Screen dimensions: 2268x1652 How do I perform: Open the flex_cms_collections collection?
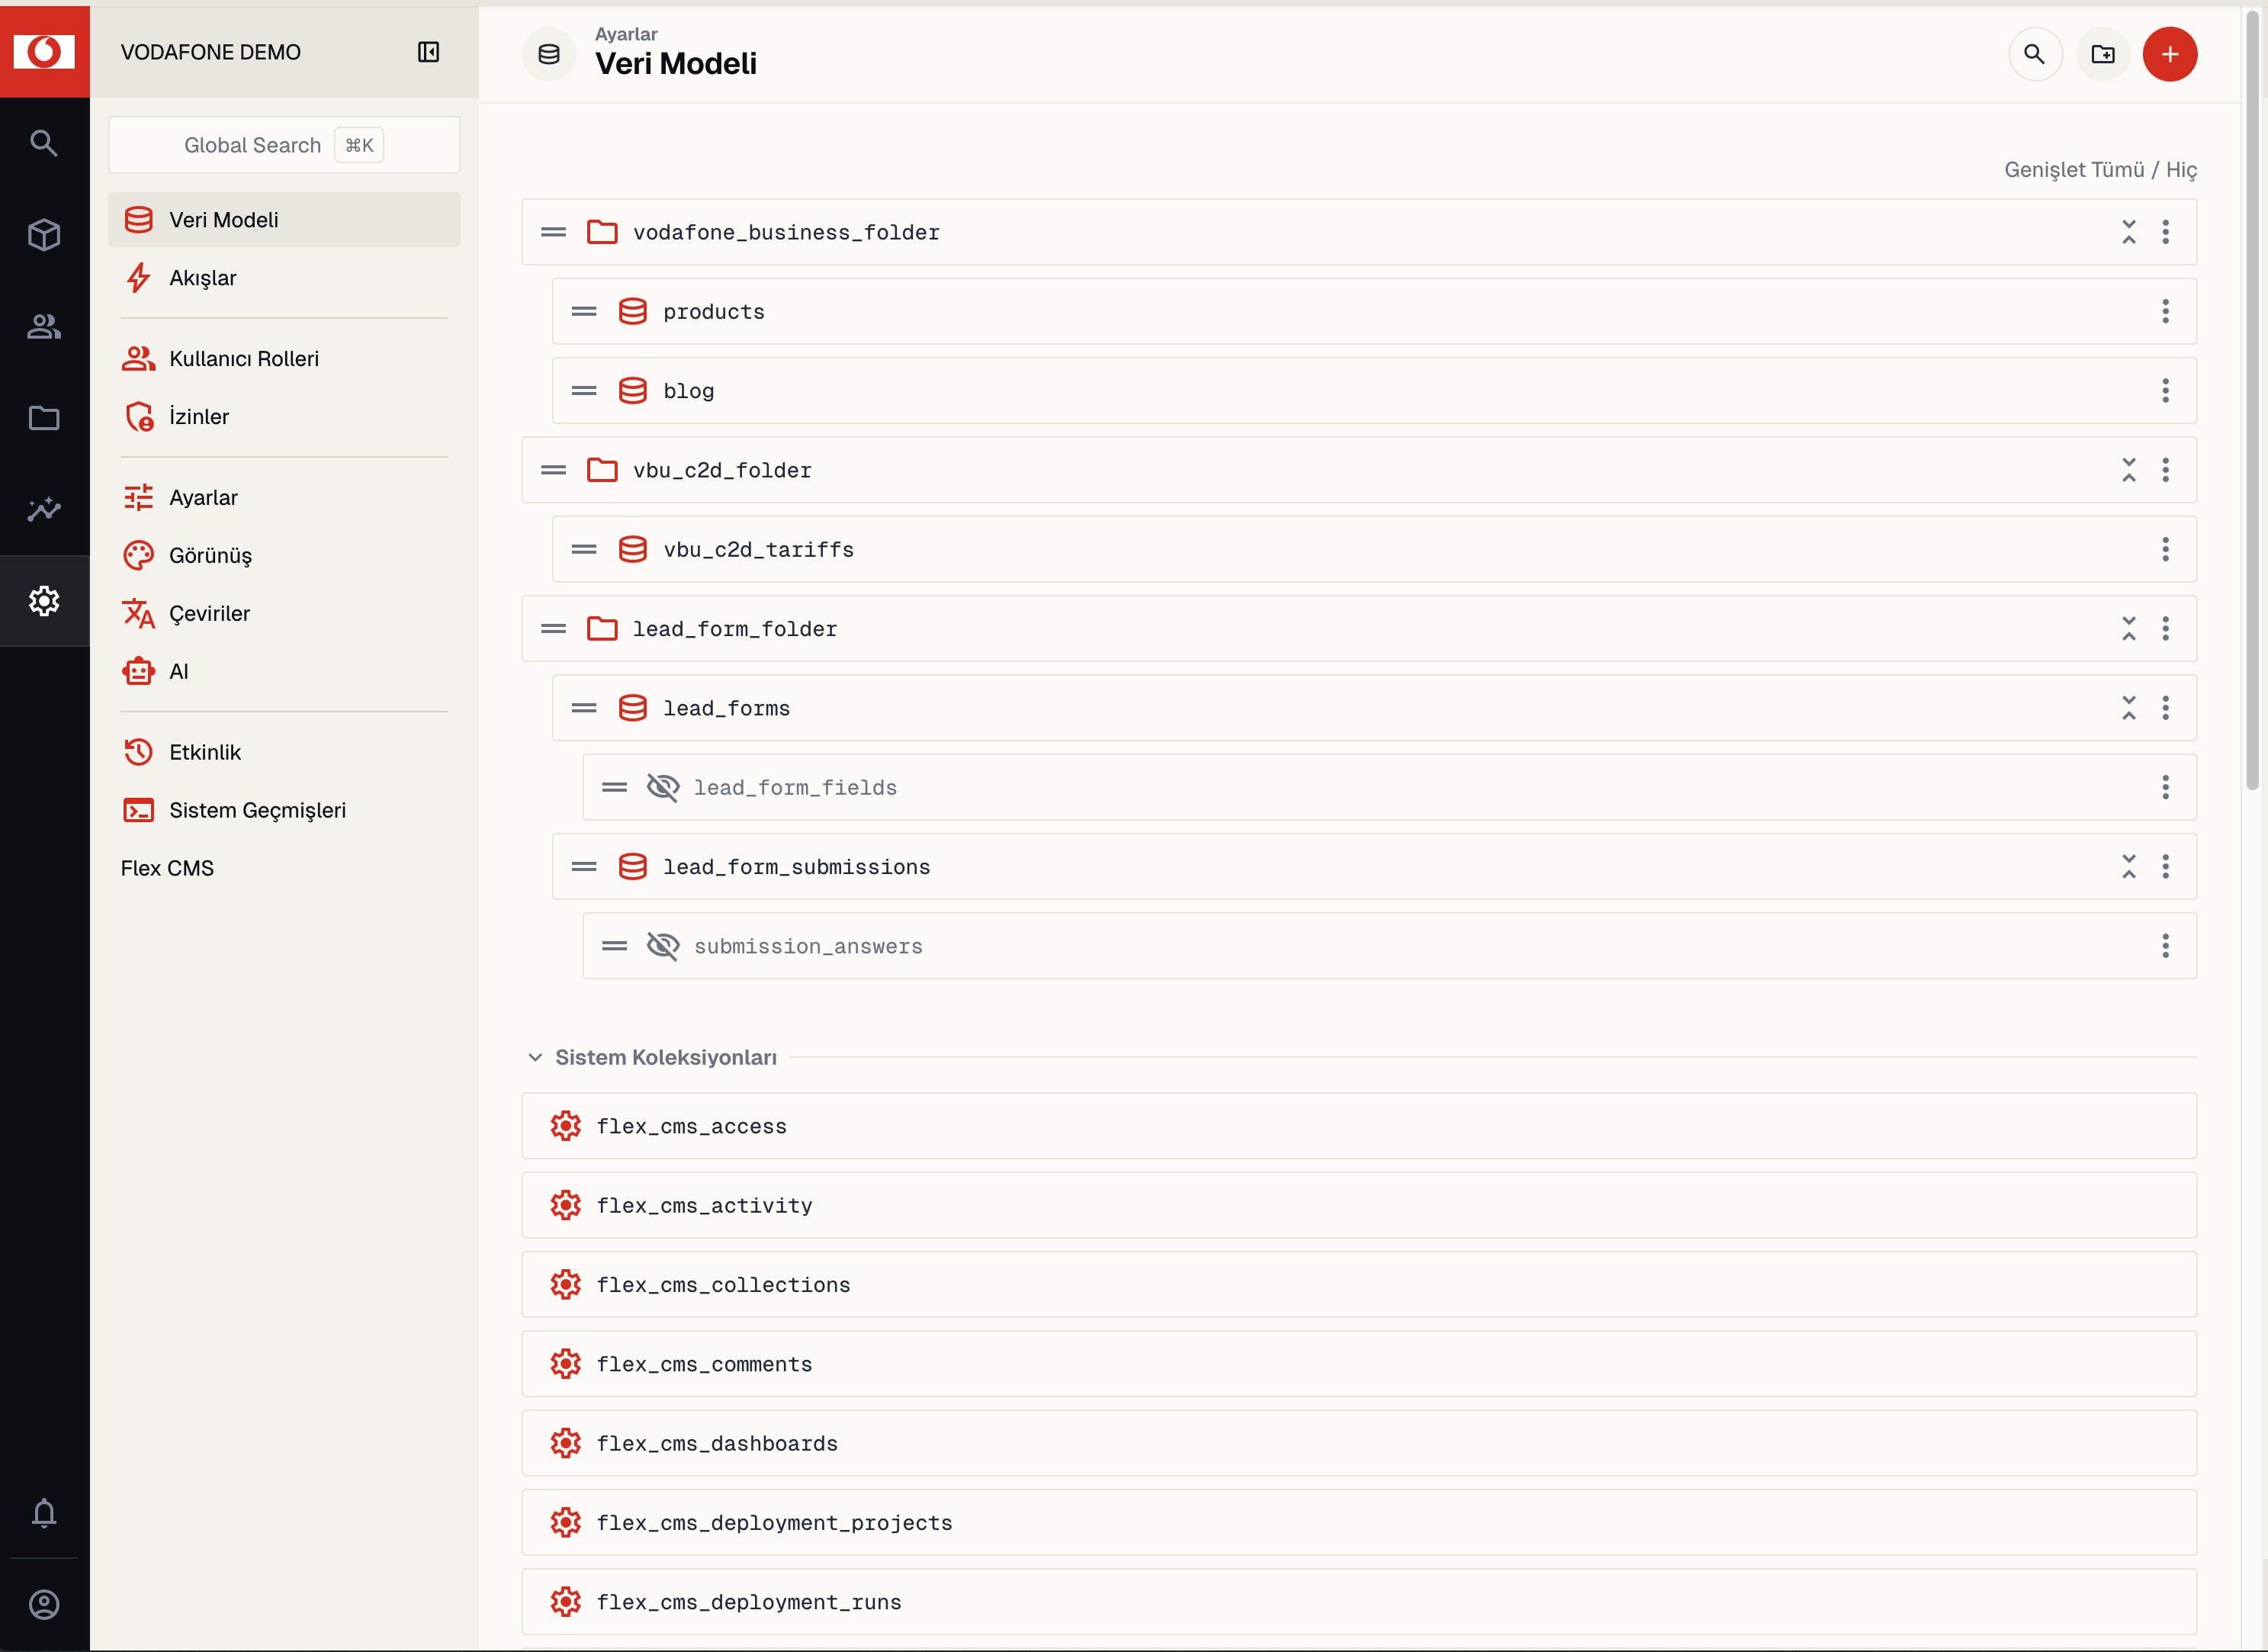click(1359, 1284)
